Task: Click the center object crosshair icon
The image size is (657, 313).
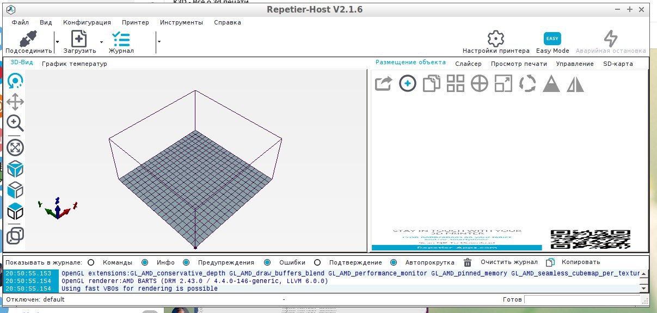Action: pos(479,83)
